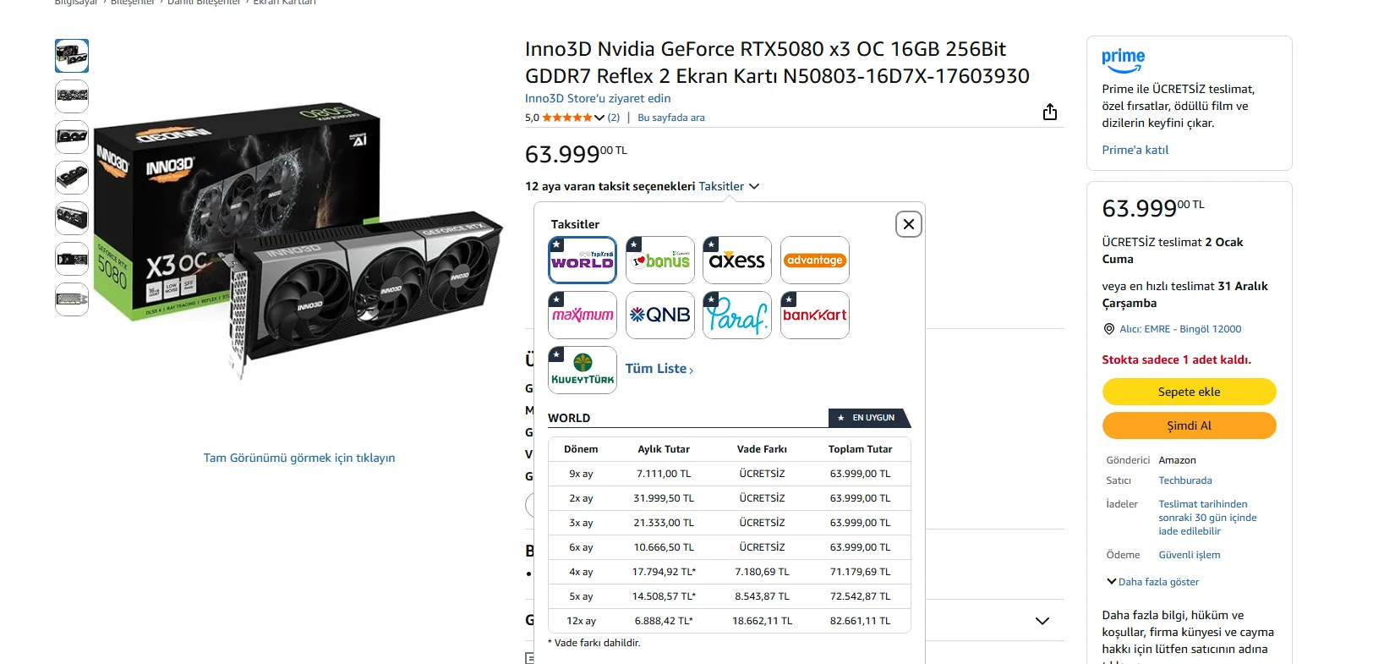Visit the Inno3D Store link

point(598,98)
